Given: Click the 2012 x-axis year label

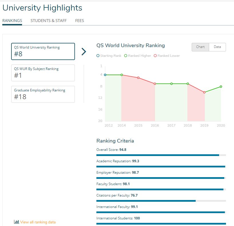Looking at the screenshot, I should pos(109,125).
